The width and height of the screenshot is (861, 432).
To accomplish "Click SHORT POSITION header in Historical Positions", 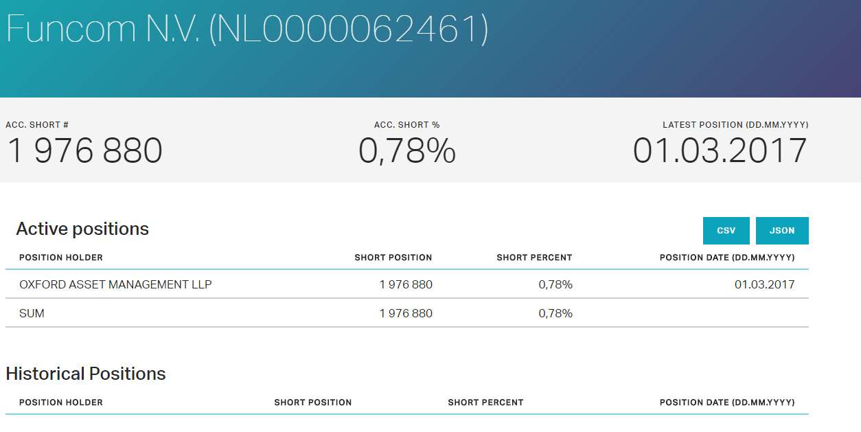I will 313,402.
